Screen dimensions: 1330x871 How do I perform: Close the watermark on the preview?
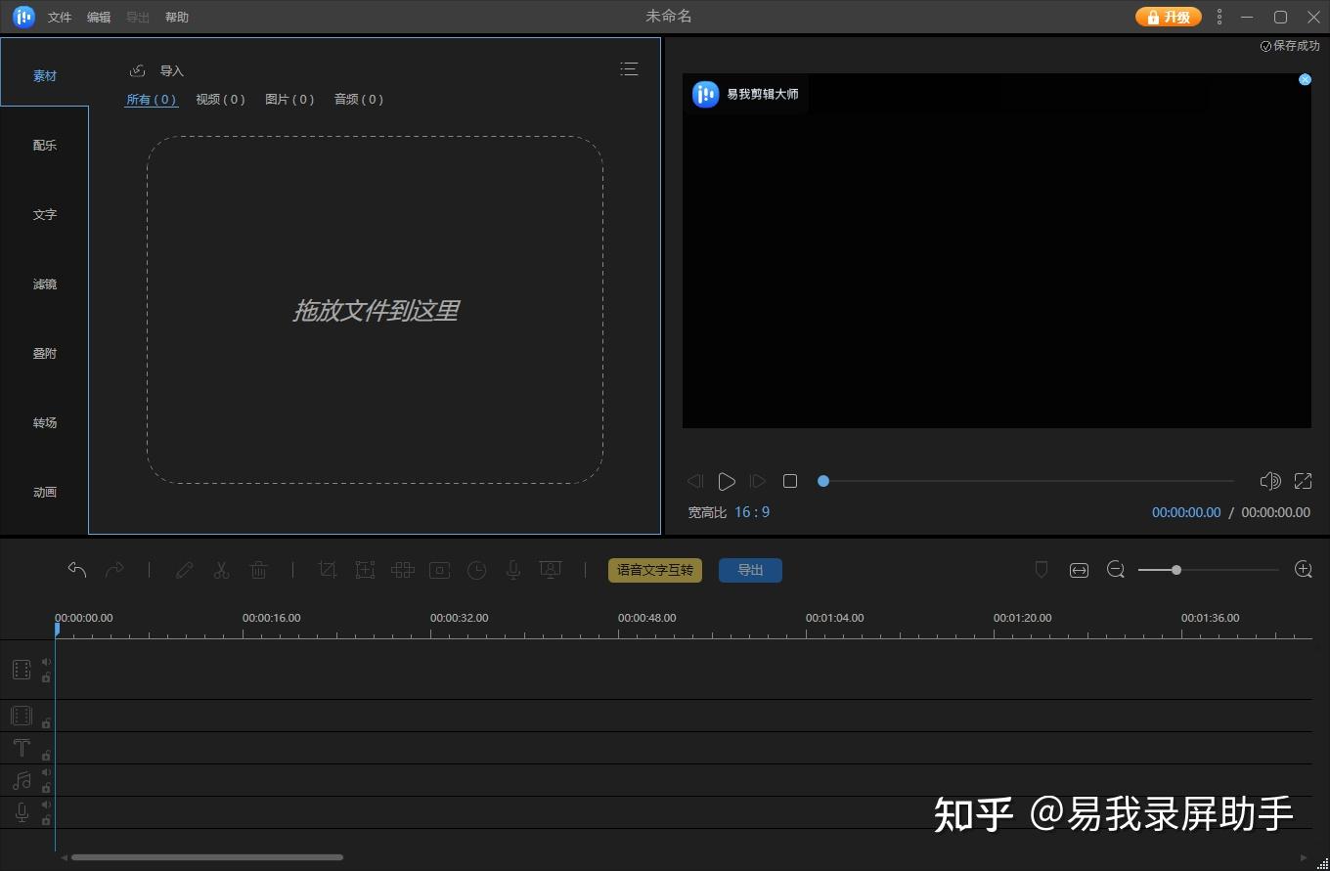coord(1305,80)
